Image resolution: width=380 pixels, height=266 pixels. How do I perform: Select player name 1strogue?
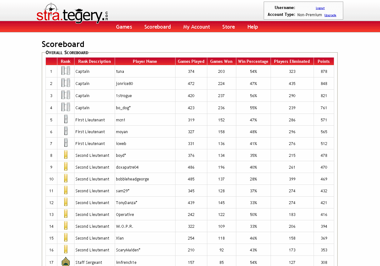[x=124, y=96]
